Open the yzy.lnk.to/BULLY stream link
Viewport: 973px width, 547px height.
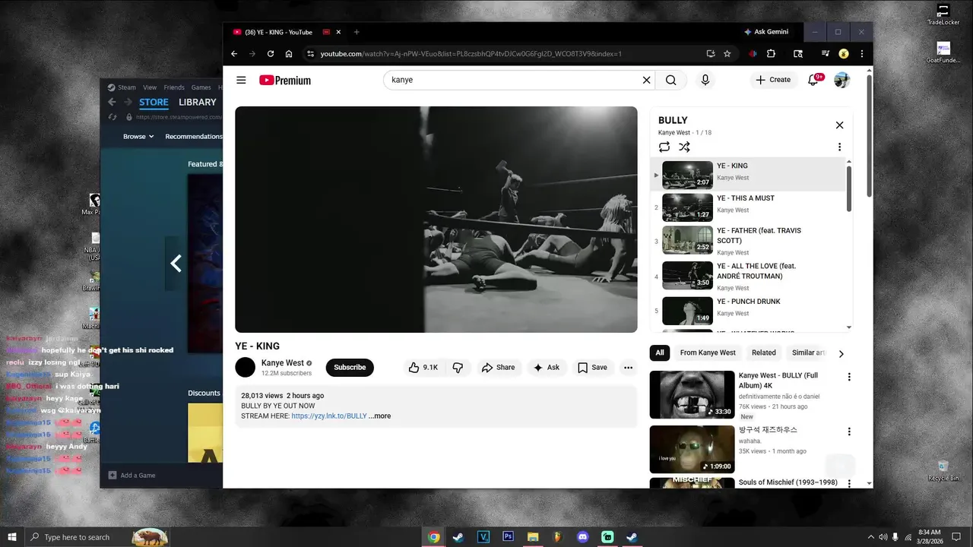[328, 416]
